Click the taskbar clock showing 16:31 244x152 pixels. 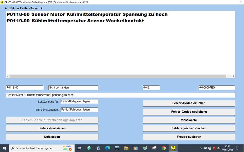pyautogui.click(x=227, y=148)
